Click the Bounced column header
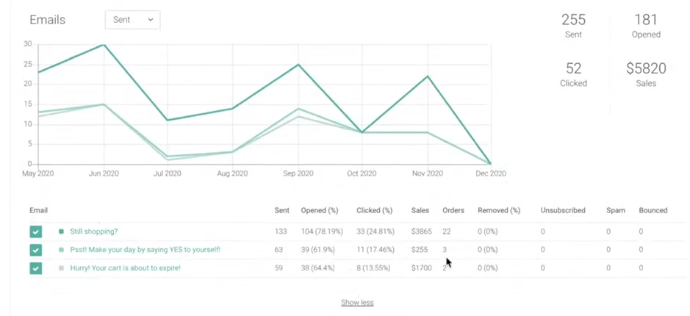This screenshot has height=316, width=690. pos(653,210)
